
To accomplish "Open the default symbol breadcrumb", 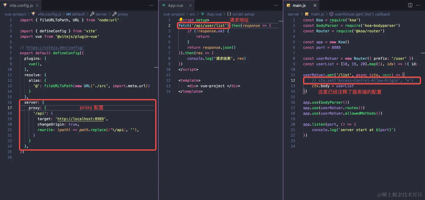I will [x=76, y=14].
